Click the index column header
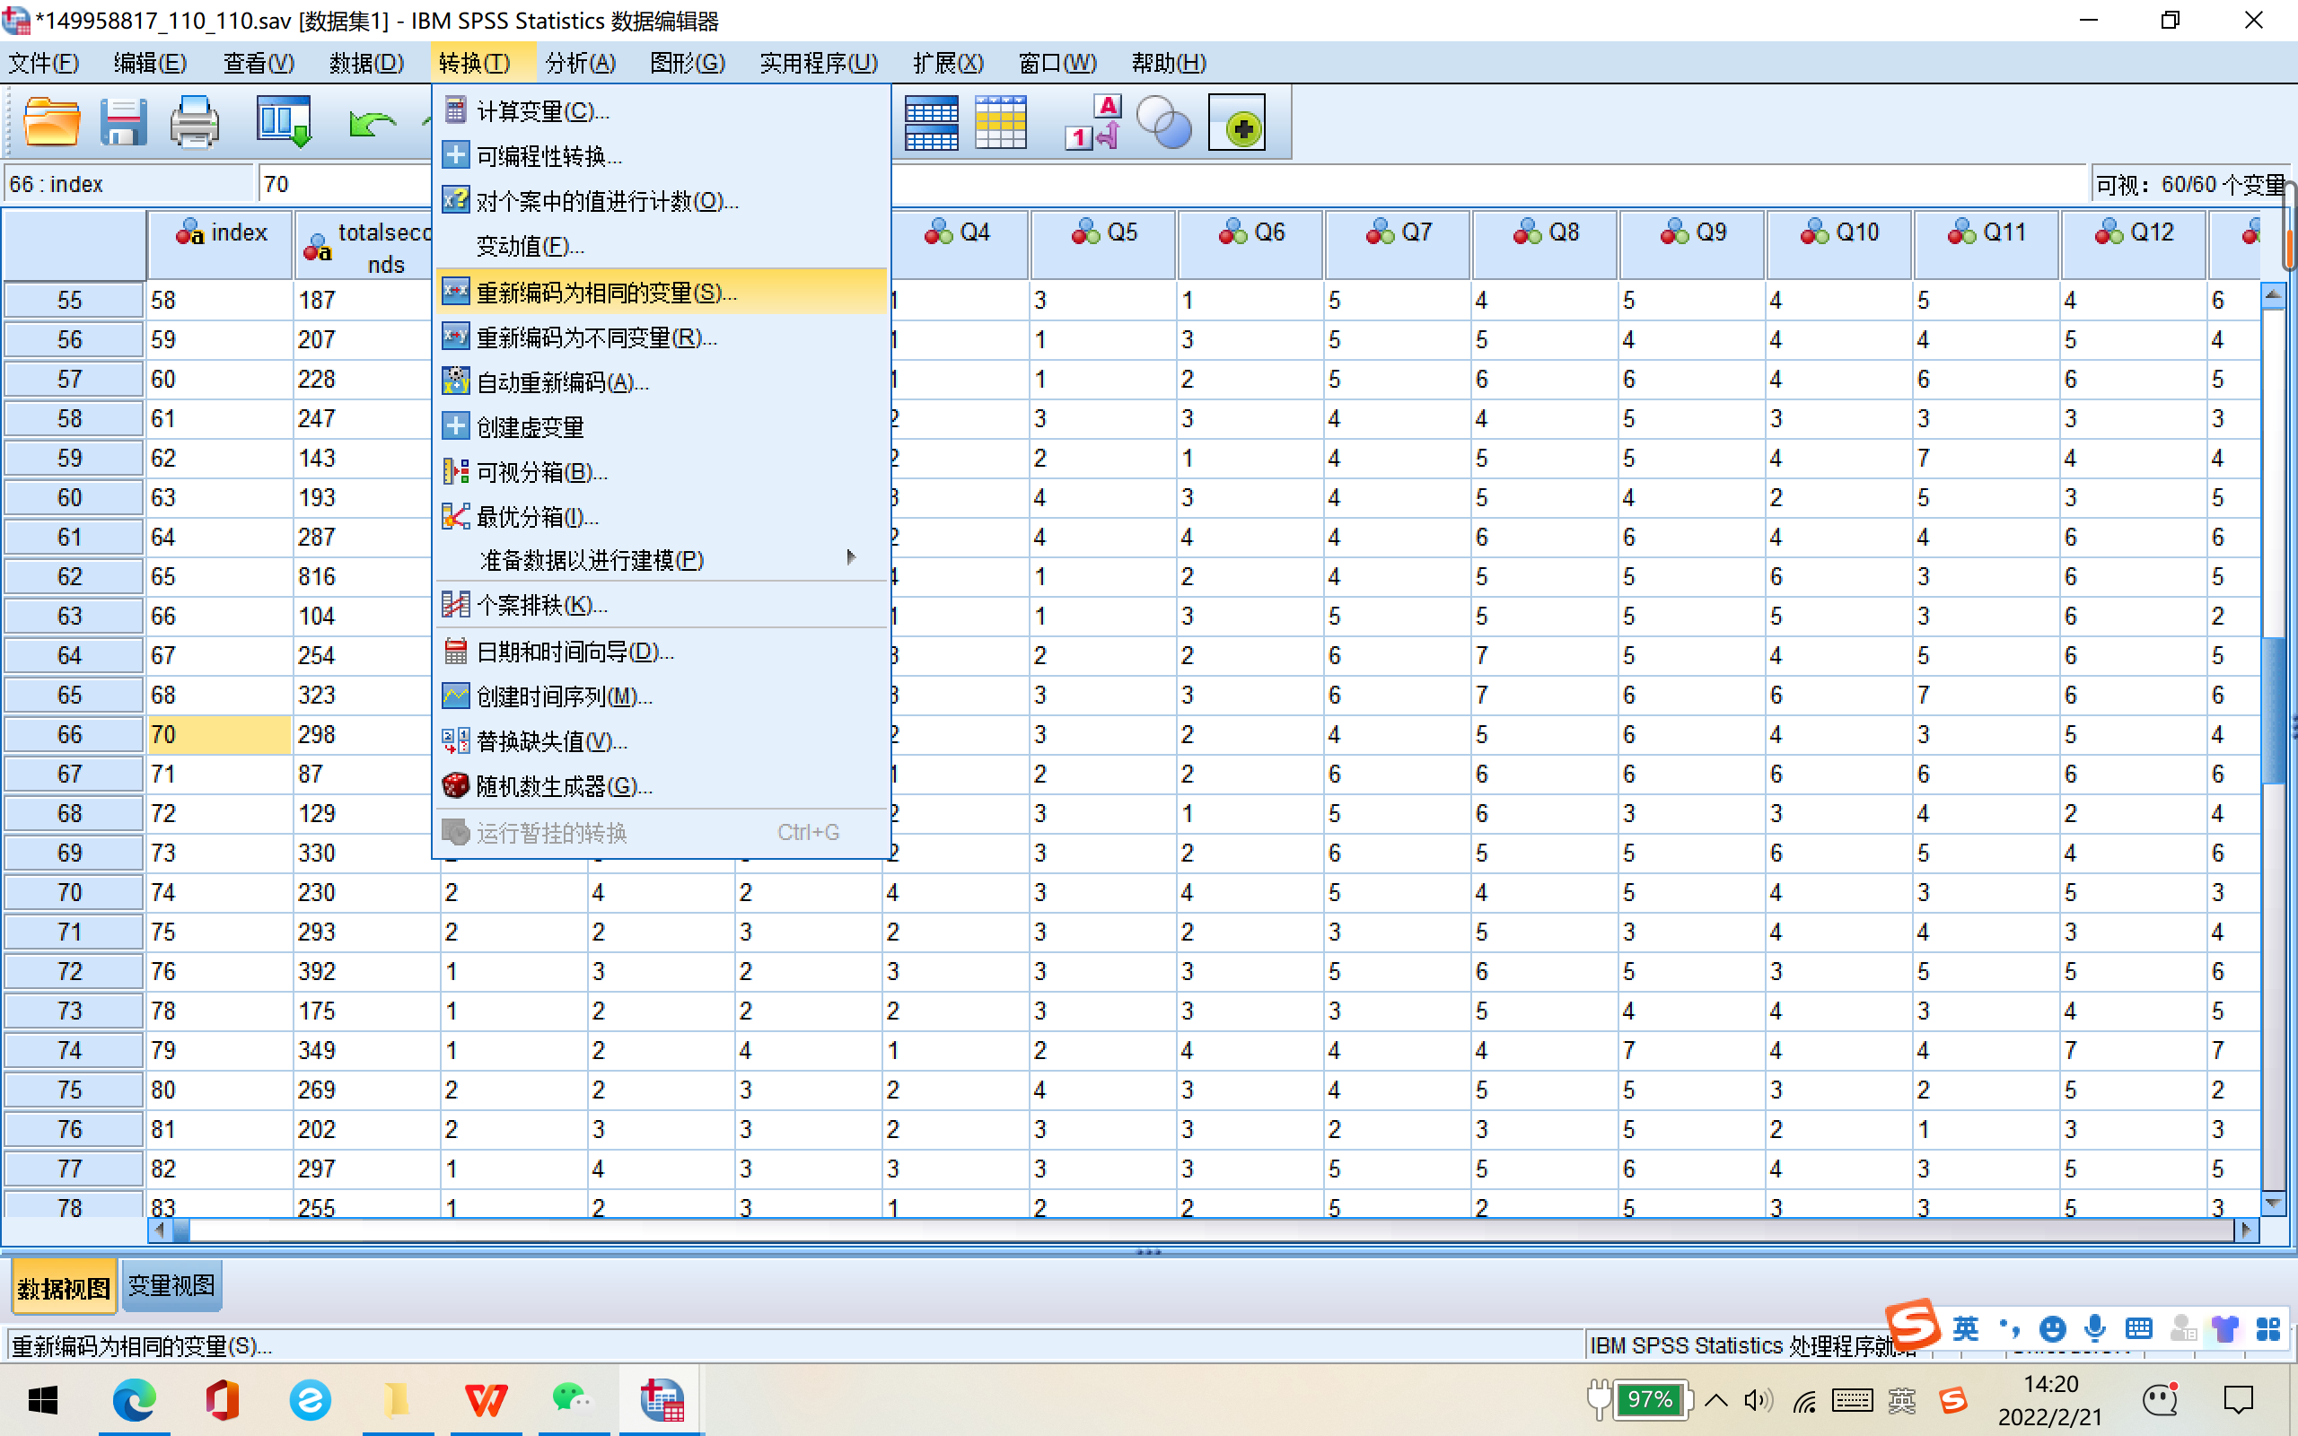Screen dimensions: 2298x1436 (x=220, y=244)
